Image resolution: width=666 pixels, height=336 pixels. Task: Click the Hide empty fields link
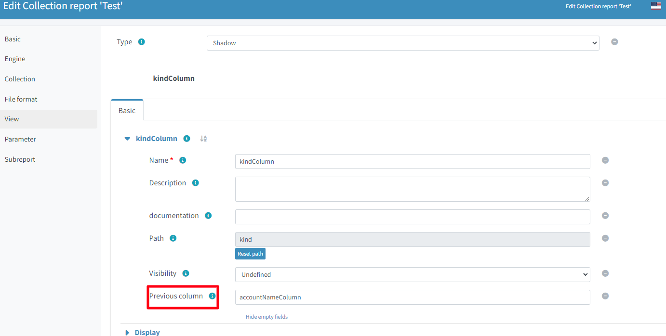[x=266, y=317]
